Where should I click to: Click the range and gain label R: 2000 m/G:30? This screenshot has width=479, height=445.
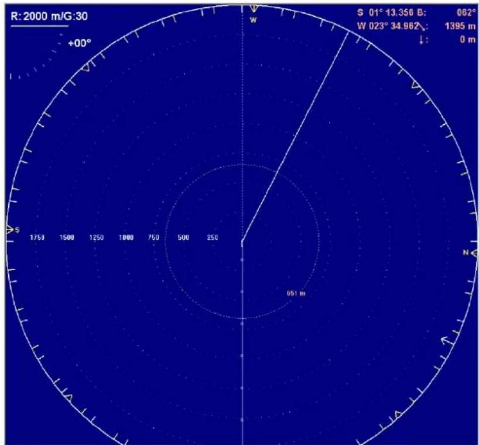49,16
